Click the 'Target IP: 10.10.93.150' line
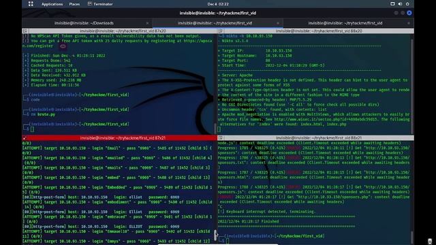Image resolution: width=436 pixels, height=245 pixels. (x=255, y=50)
